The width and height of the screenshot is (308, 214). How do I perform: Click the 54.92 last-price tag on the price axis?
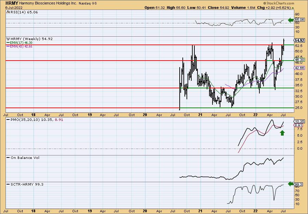(x=299, y=40)
